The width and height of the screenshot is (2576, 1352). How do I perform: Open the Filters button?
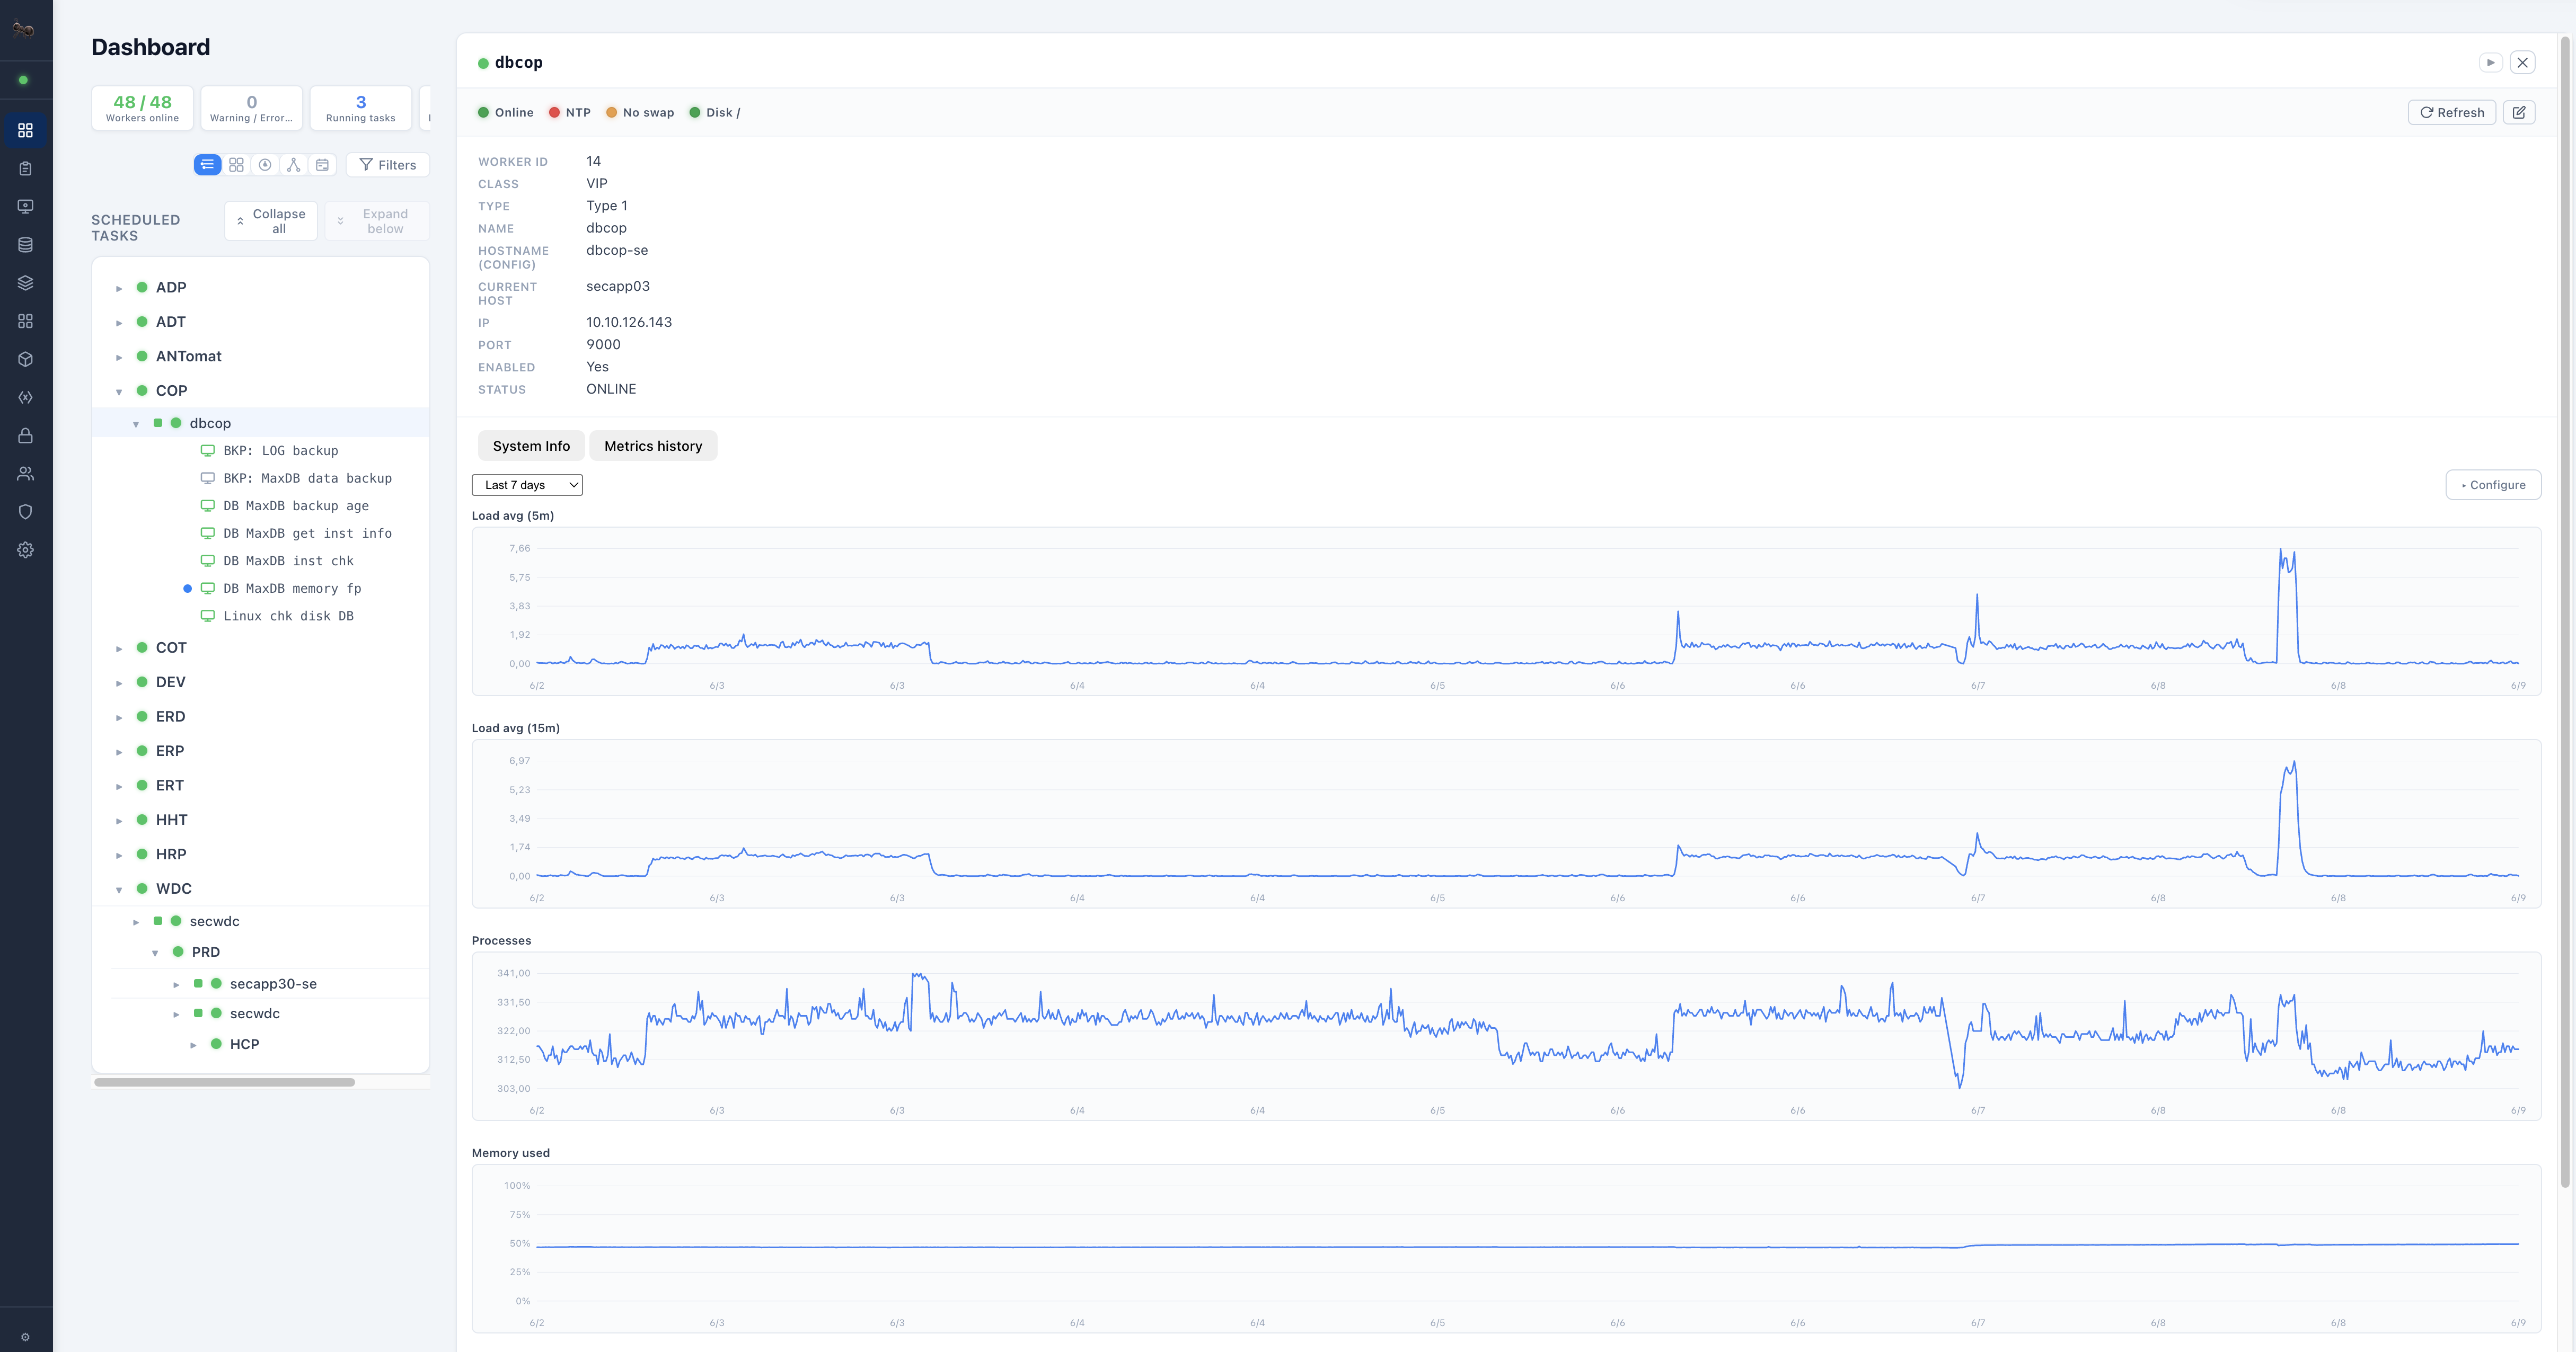[x=388, y=165]
